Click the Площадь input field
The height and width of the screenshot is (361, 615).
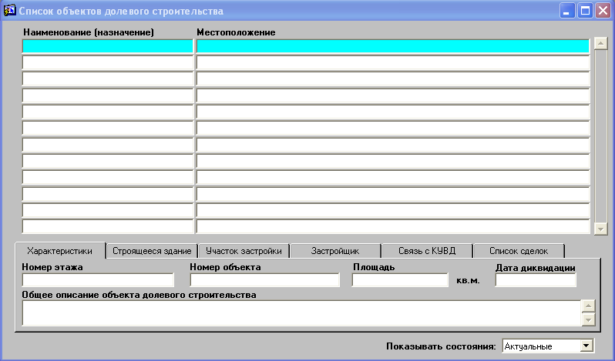[400, 280]
